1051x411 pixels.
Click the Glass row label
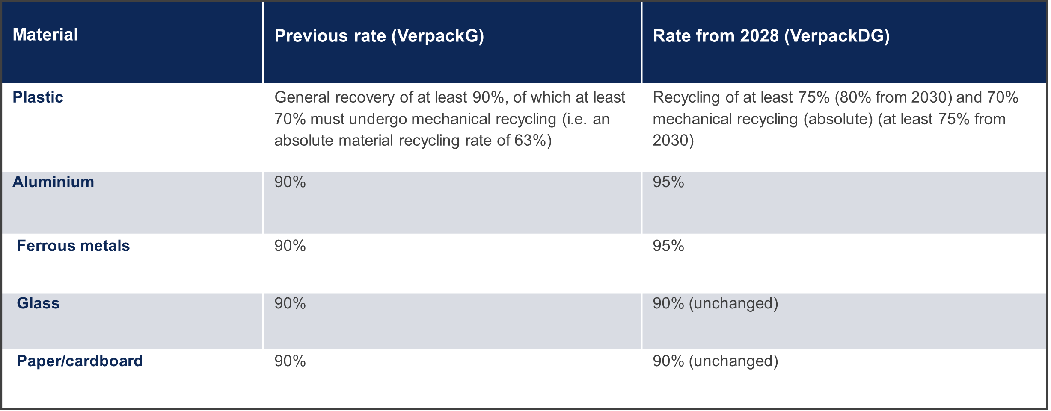tap(38, 303)
